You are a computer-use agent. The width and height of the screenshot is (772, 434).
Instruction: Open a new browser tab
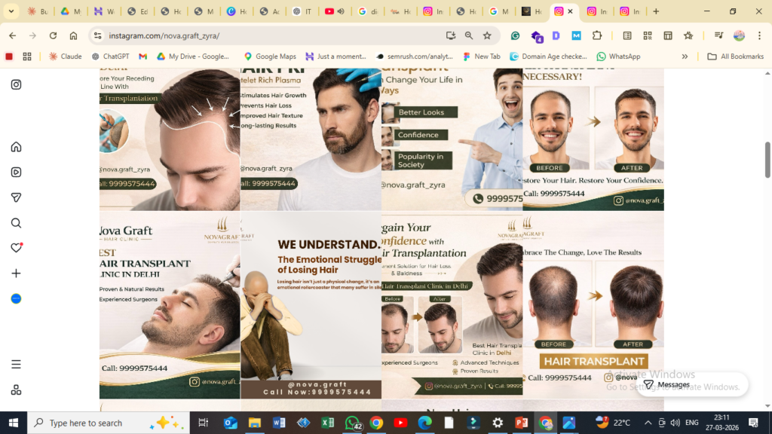pos(656,12)
